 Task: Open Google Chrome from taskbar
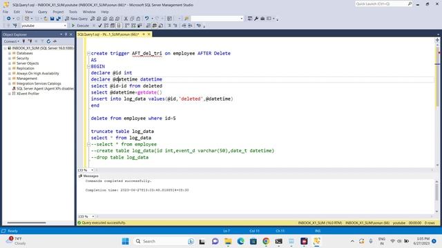[x=266, y=241]
